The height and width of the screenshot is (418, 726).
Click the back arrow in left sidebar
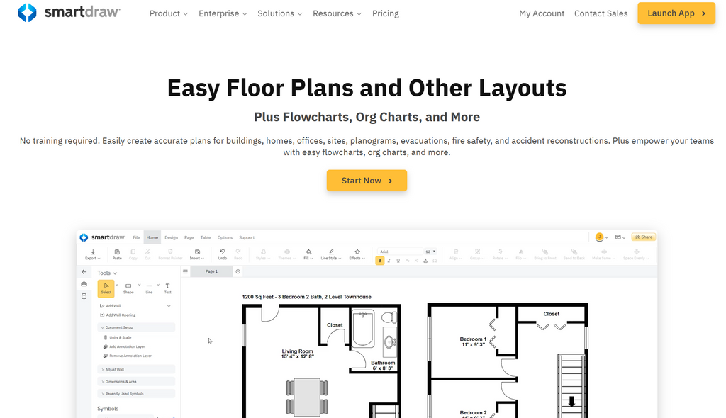point(84,272)
